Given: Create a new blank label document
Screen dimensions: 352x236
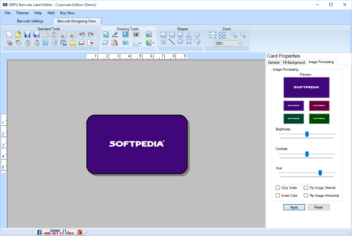Looking at the screenshot, I should coord(9,35).
